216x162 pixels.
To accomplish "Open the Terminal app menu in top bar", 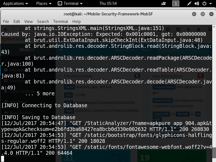I will point(70,4).
